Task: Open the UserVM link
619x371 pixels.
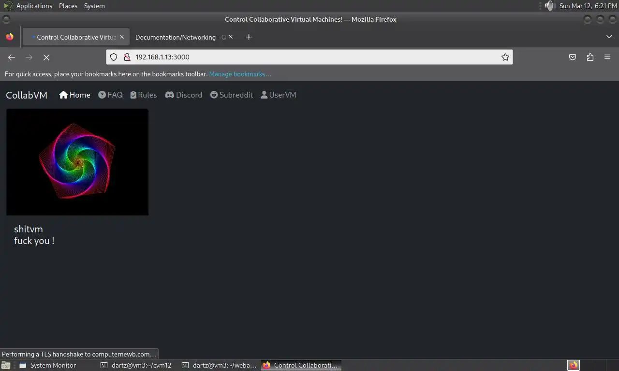Action: [x=278, y=95]
